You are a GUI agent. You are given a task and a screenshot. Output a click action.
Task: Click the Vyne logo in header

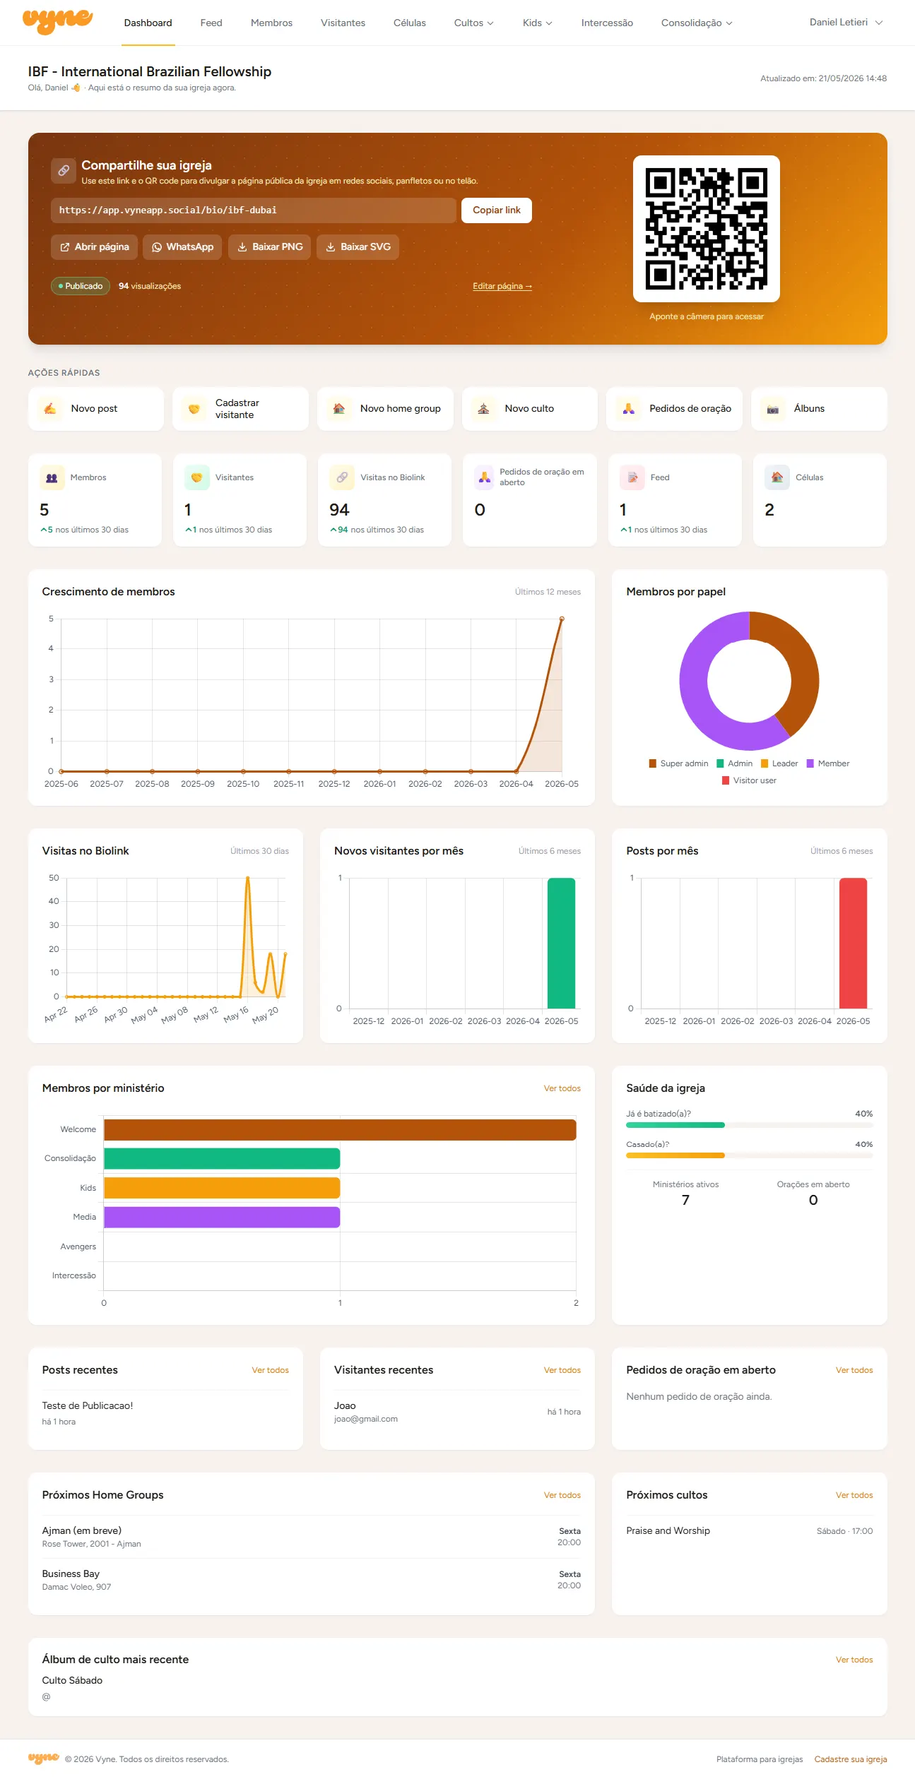click(x=57, y=22)
